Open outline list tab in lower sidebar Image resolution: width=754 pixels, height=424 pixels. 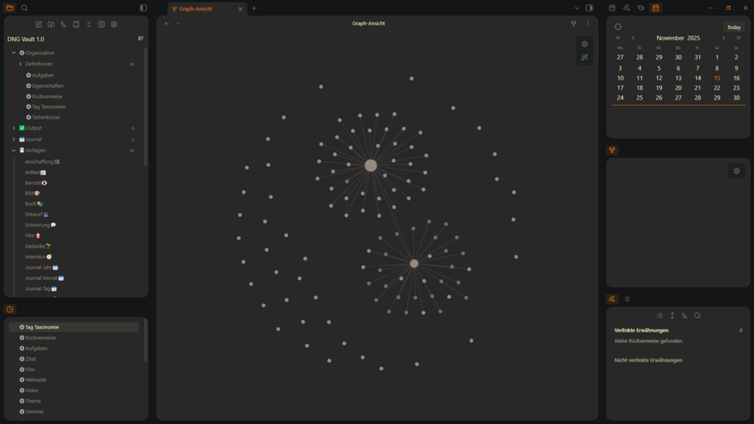pos(626,299)
